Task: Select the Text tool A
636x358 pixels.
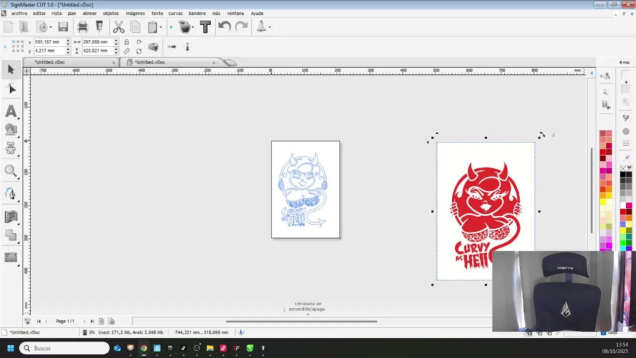Action: pos(11,111)
